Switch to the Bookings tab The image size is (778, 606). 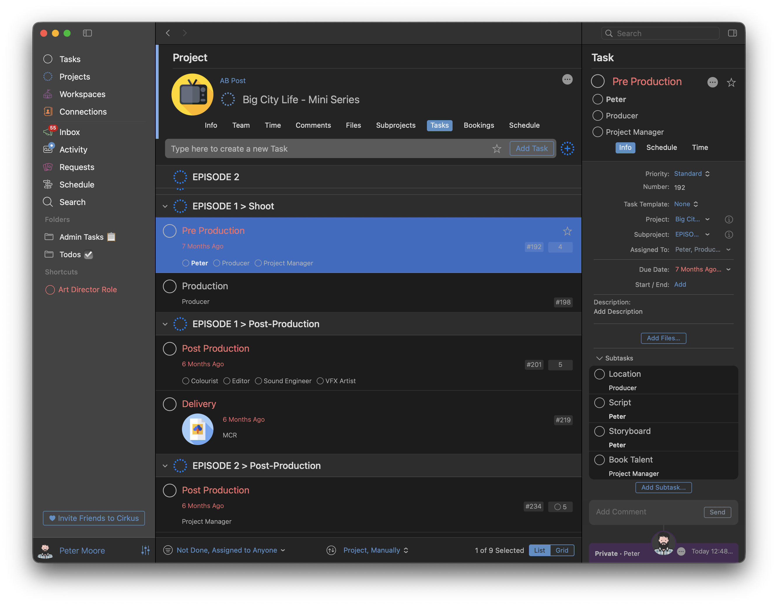(479, 125)
